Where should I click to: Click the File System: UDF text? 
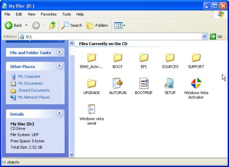[25, 135]
